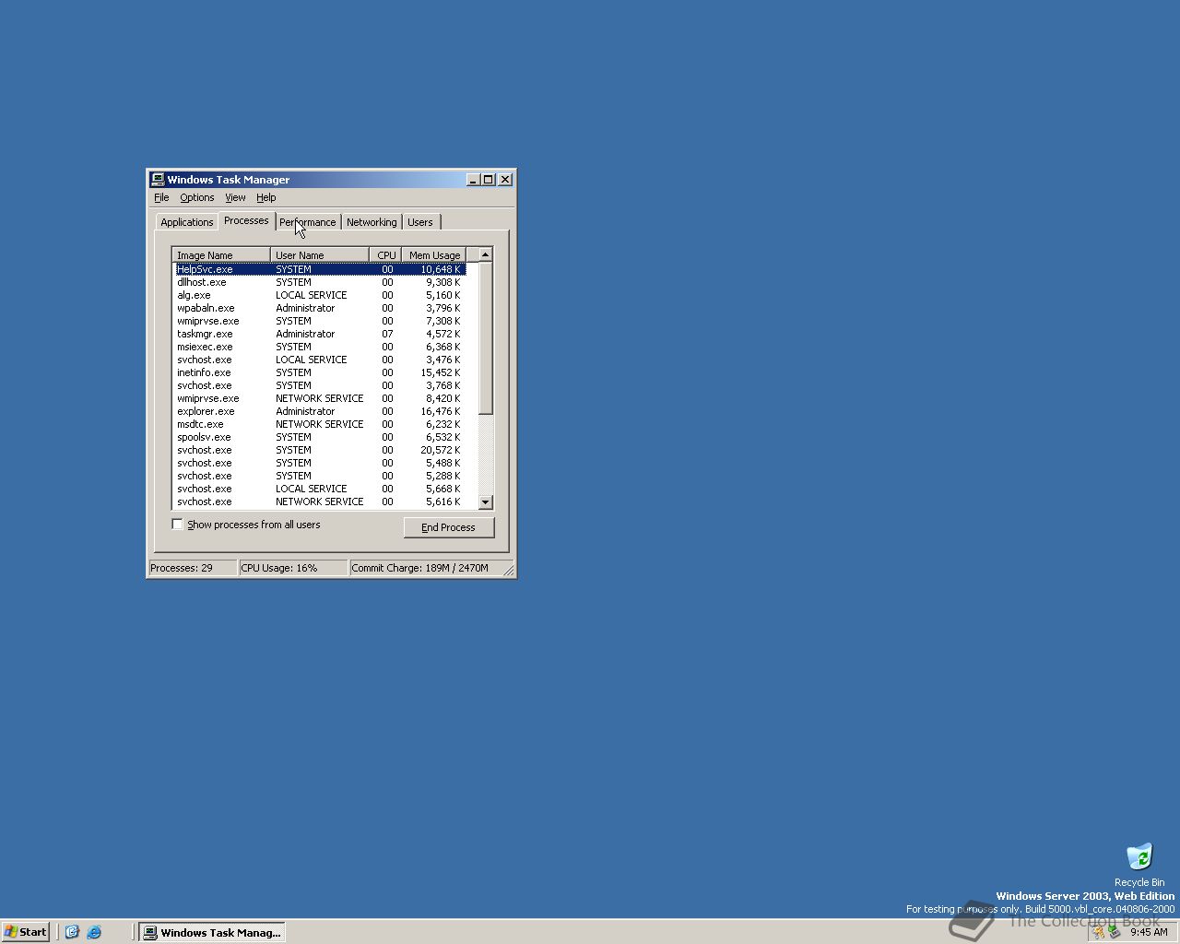Switch to the Users tab
The image size is (1180, 944).
pos(420,222)
